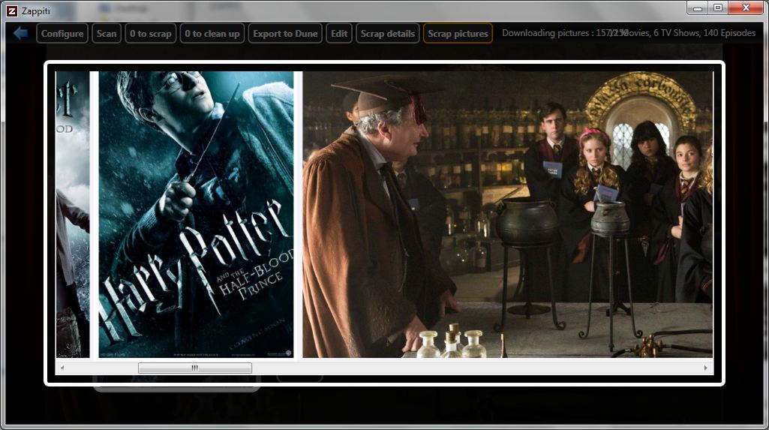Click the Zappiti app logo icon

click(12, 11)
